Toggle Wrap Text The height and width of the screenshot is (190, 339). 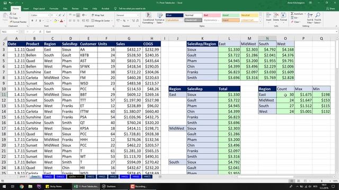97,15
